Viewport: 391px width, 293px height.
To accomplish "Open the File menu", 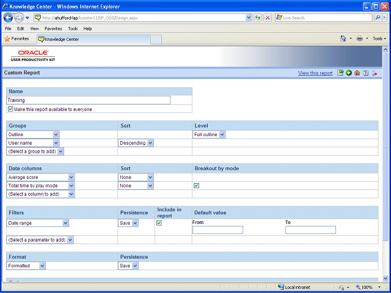I will point(8,29).
